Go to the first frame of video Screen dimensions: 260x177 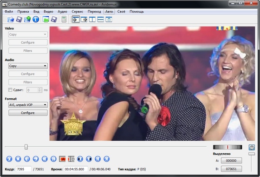[x=97, y=159]
